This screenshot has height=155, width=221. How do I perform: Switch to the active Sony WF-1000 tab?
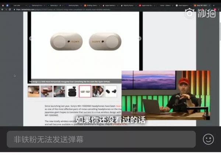click(x=202, y=6)
